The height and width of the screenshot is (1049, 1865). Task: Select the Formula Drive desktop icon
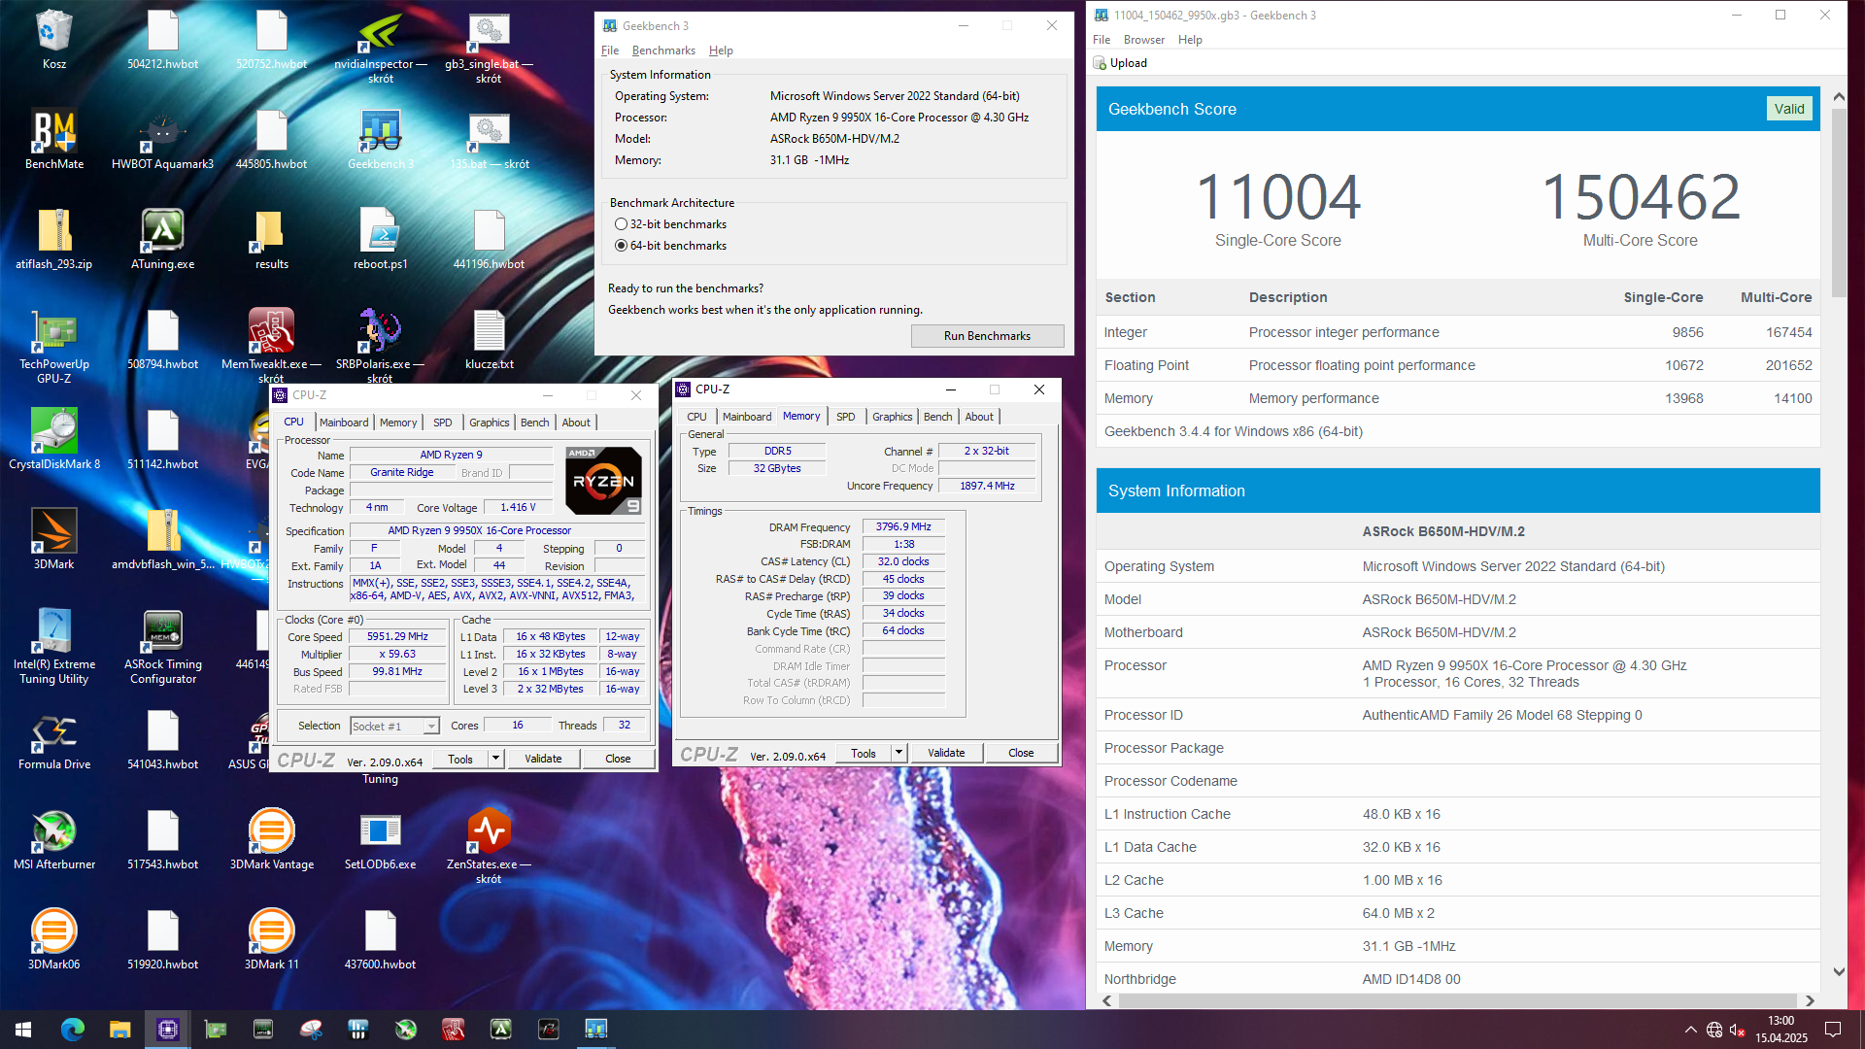pos(53,739)
